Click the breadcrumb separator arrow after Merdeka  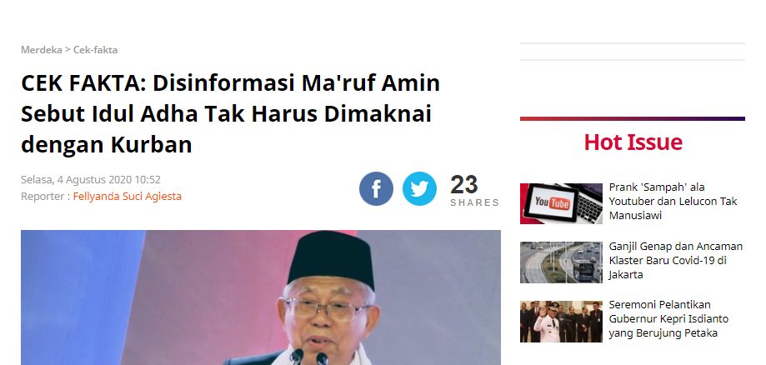tap(68, 50)
